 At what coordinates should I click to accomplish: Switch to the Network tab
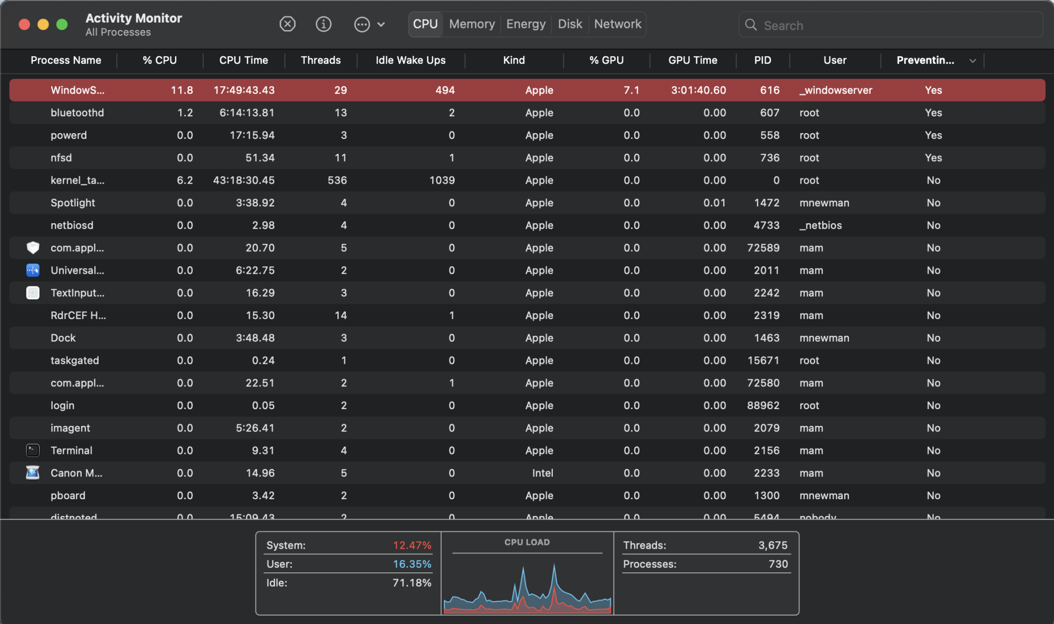[618, 24]
